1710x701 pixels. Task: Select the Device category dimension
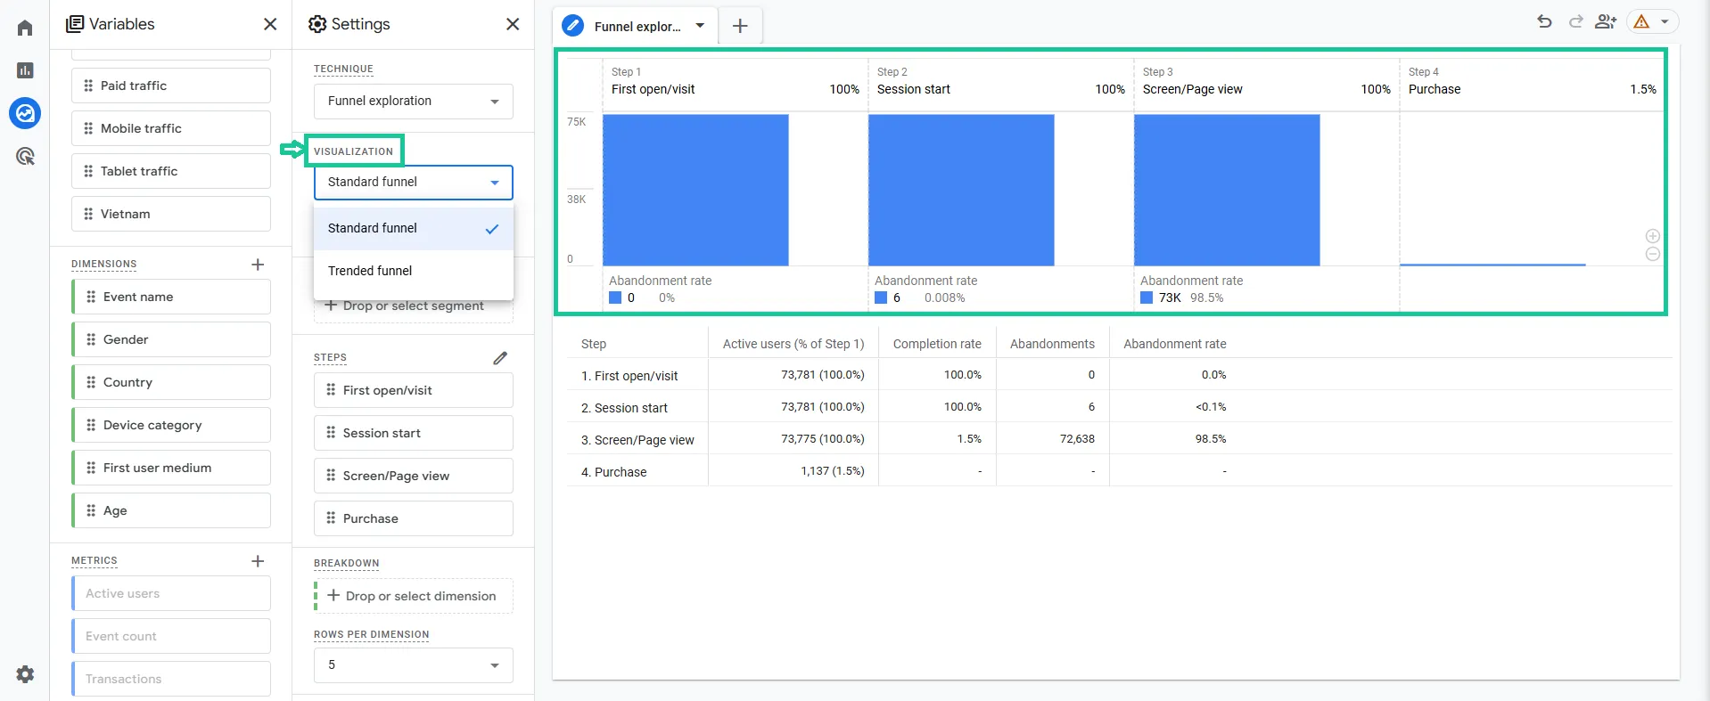coord(171,425)
